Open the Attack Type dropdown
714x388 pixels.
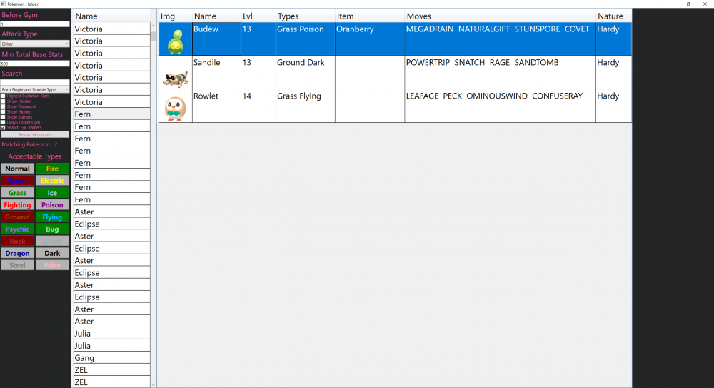point(35,44)
